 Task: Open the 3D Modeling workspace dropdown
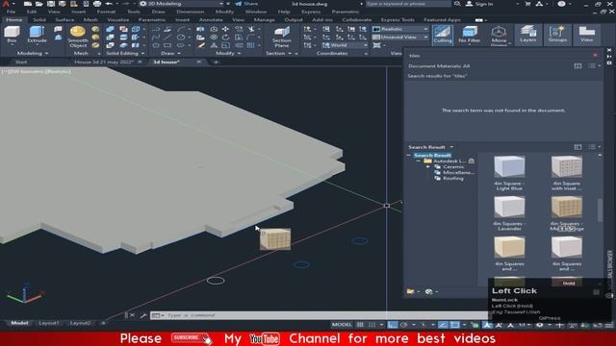(x=182, y=4)
